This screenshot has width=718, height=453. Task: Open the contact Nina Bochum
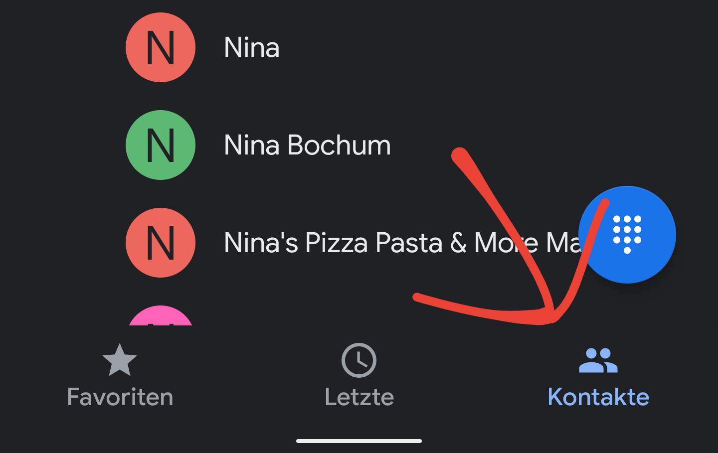307,146
